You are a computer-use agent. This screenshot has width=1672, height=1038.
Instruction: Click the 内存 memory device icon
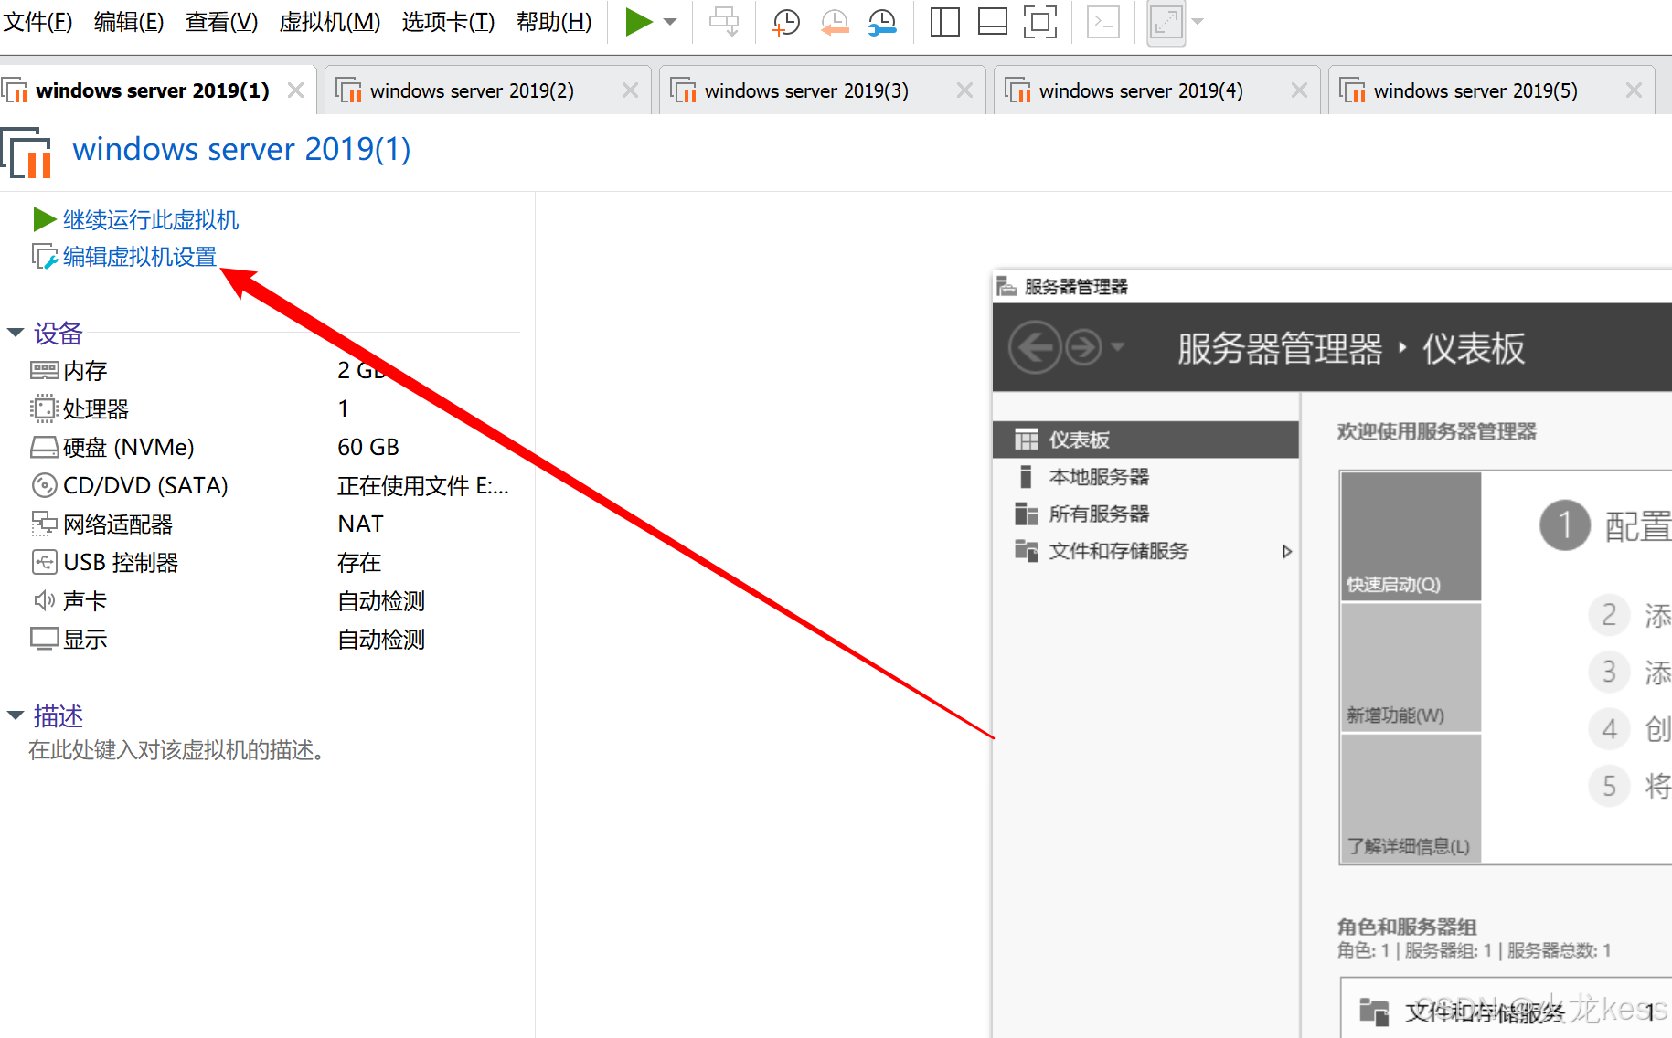pos(44,370)
